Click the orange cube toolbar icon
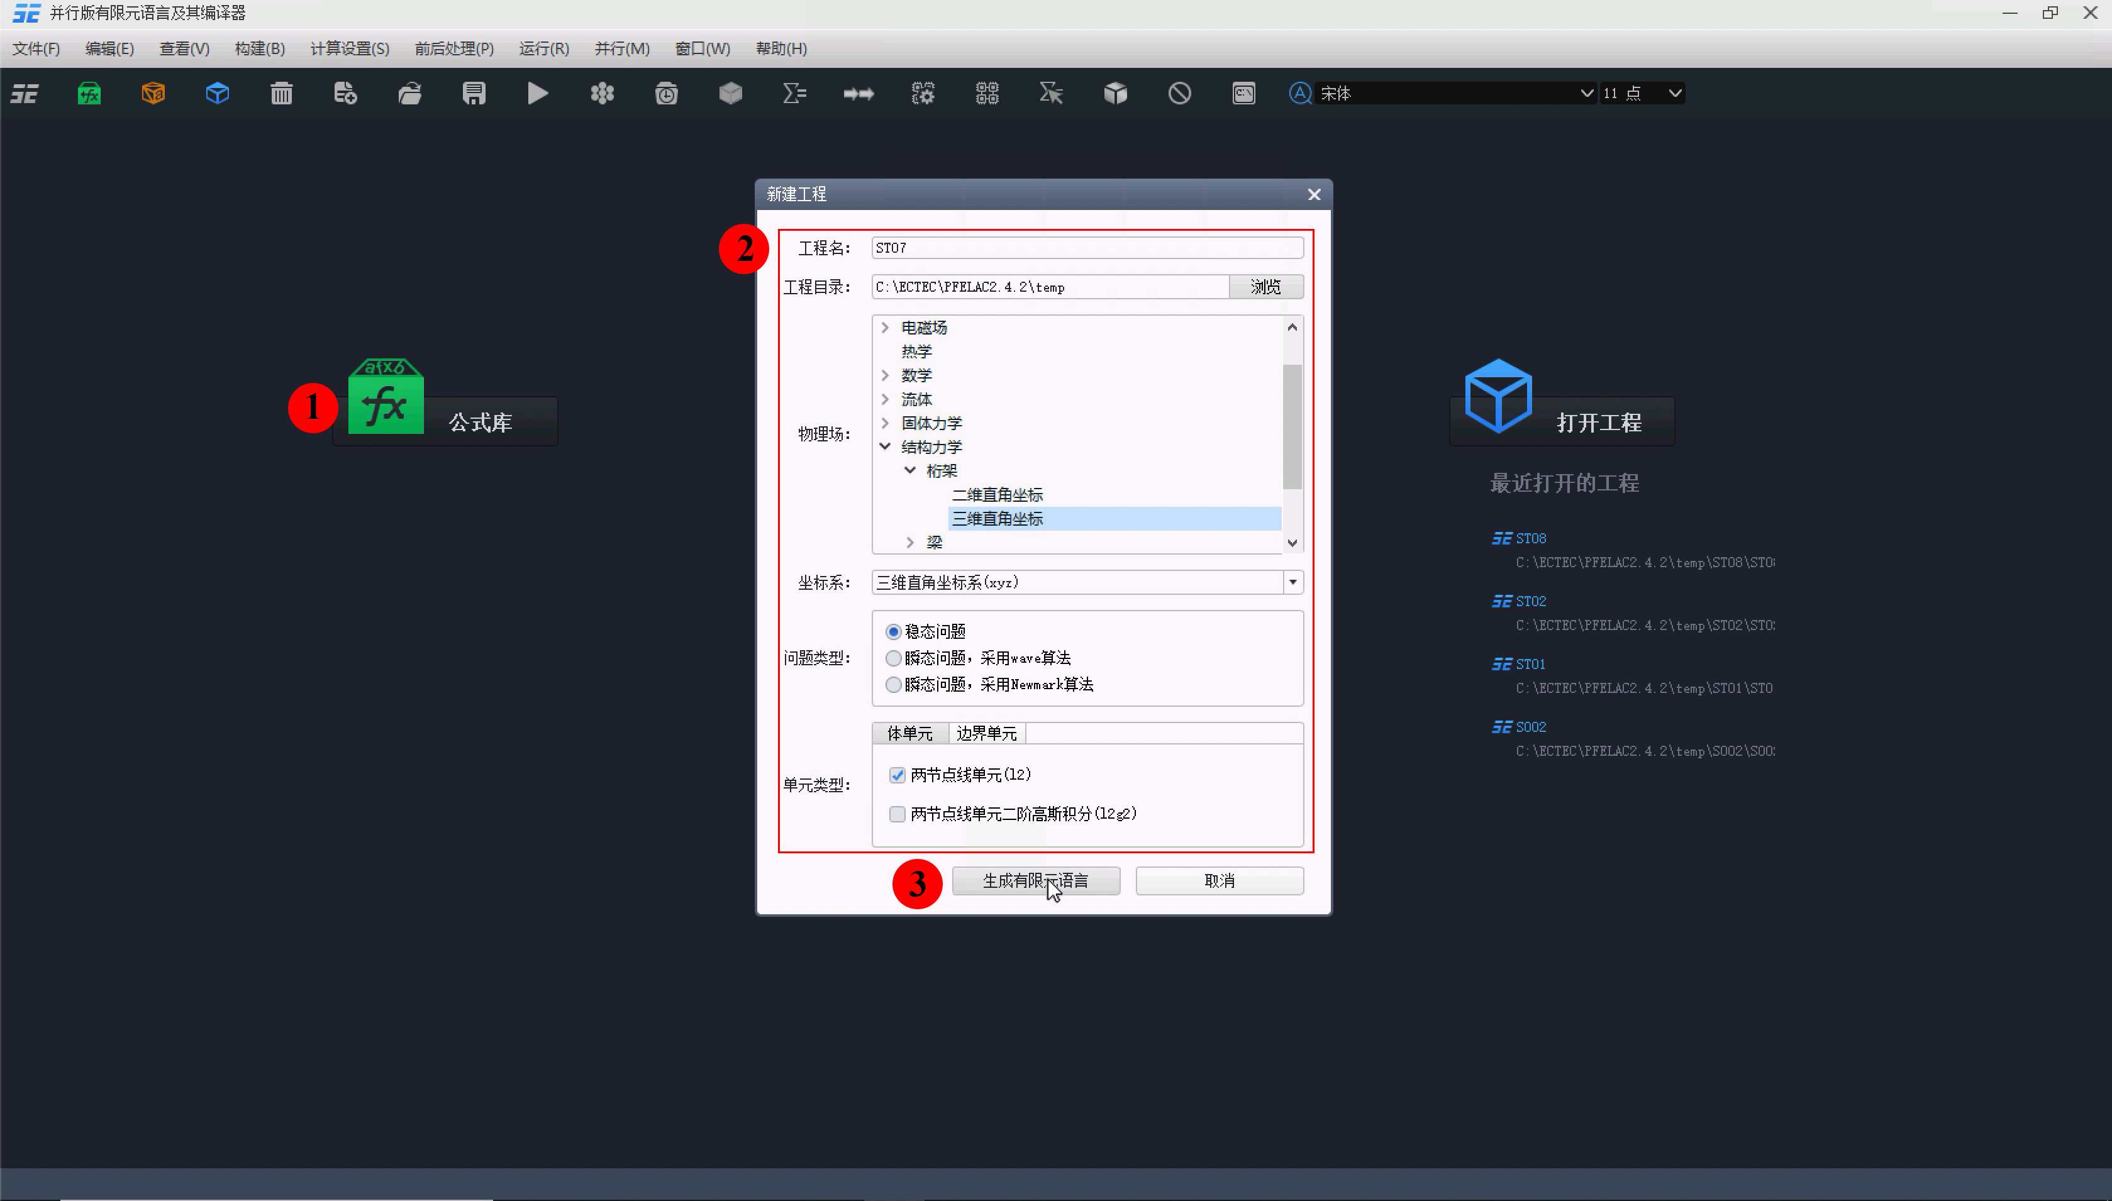 (x=153, y=93)
